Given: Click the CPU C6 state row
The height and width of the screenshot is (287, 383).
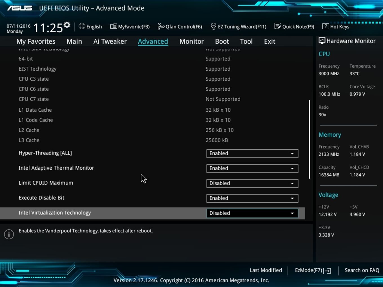Looking at the screenshot, I should pyautogui.click(x=152, y=89).
